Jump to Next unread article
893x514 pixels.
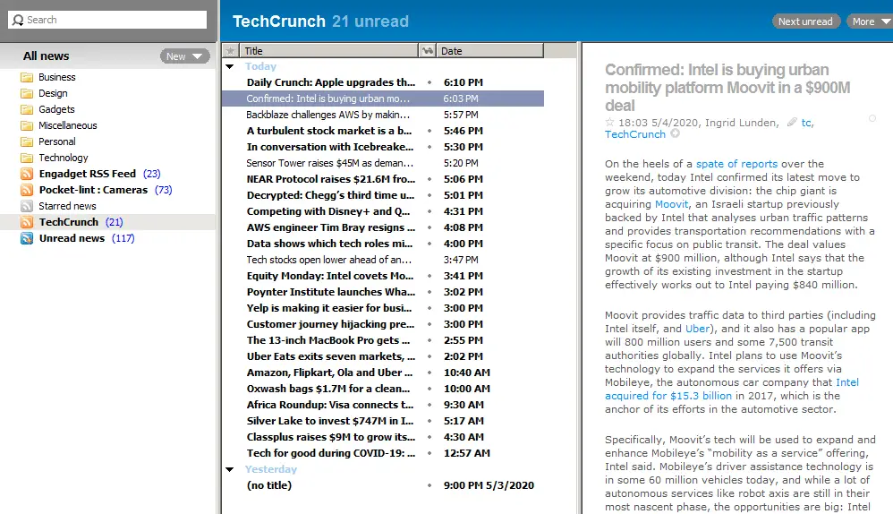click(x=805, y=21)
